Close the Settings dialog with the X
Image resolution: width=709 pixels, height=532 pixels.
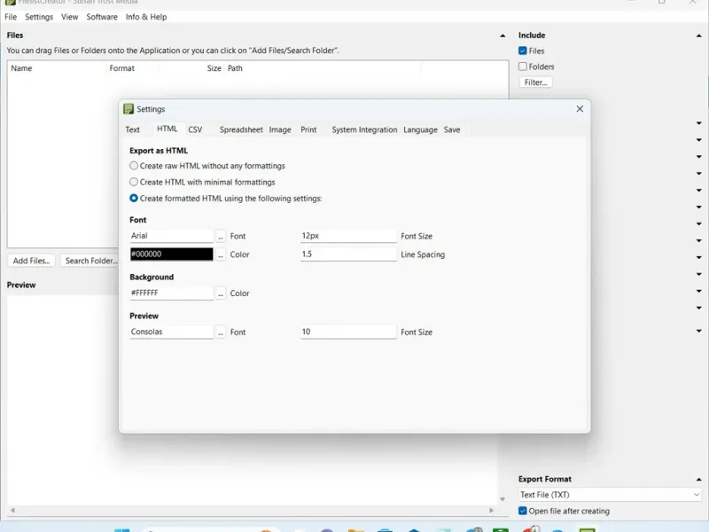coord(580,109)
